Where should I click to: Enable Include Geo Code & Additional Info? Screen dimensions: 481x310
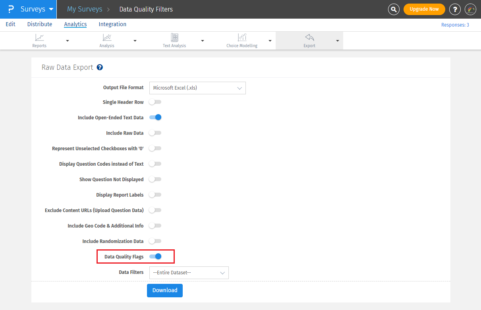[x=155, y=226]
